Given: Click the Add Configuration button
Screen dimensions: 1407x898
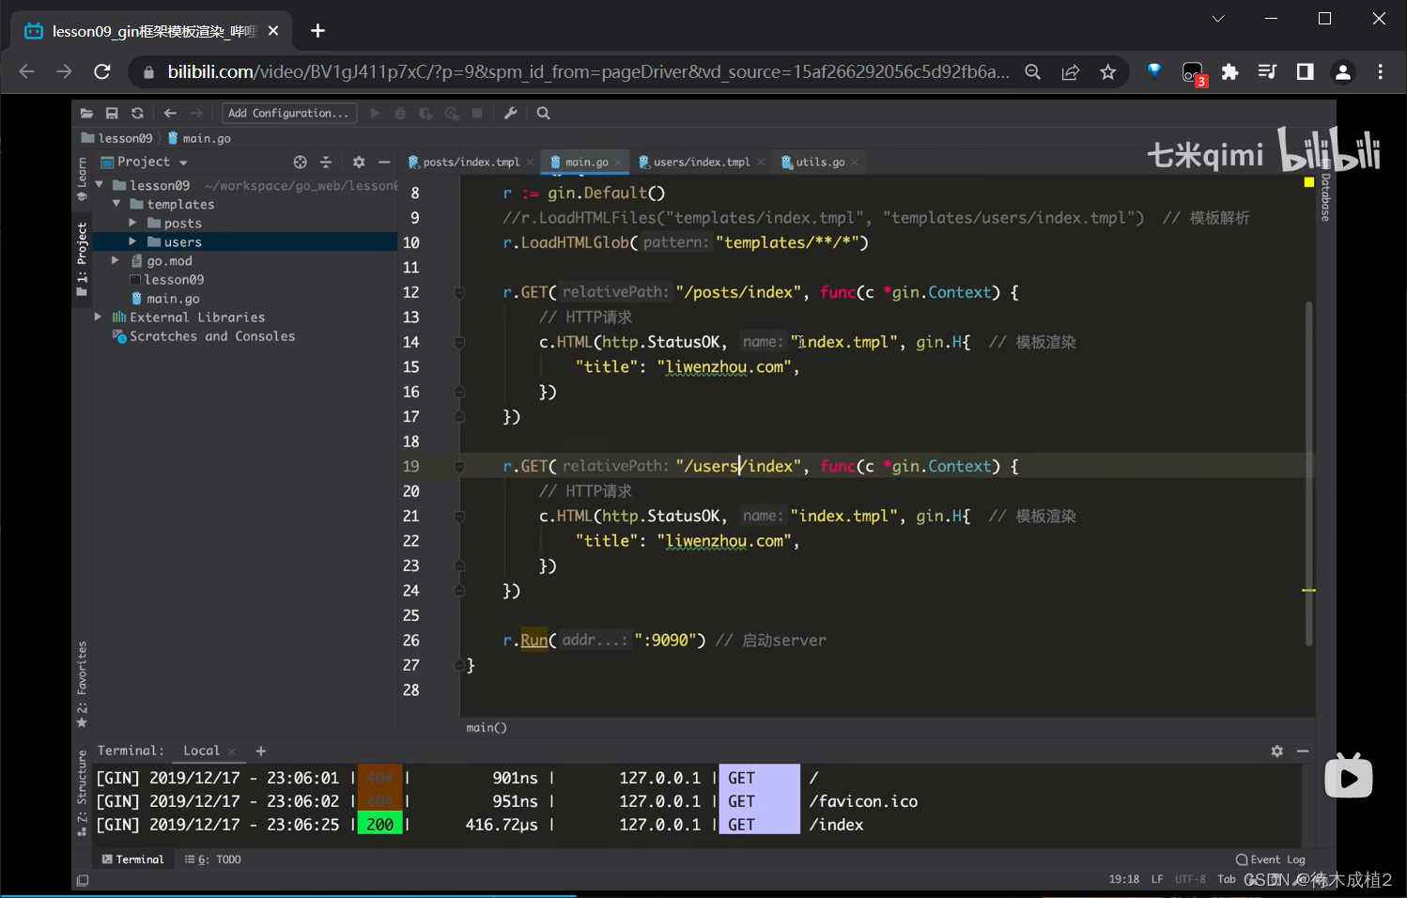Looking at the screenshot, I should (289, 114).
